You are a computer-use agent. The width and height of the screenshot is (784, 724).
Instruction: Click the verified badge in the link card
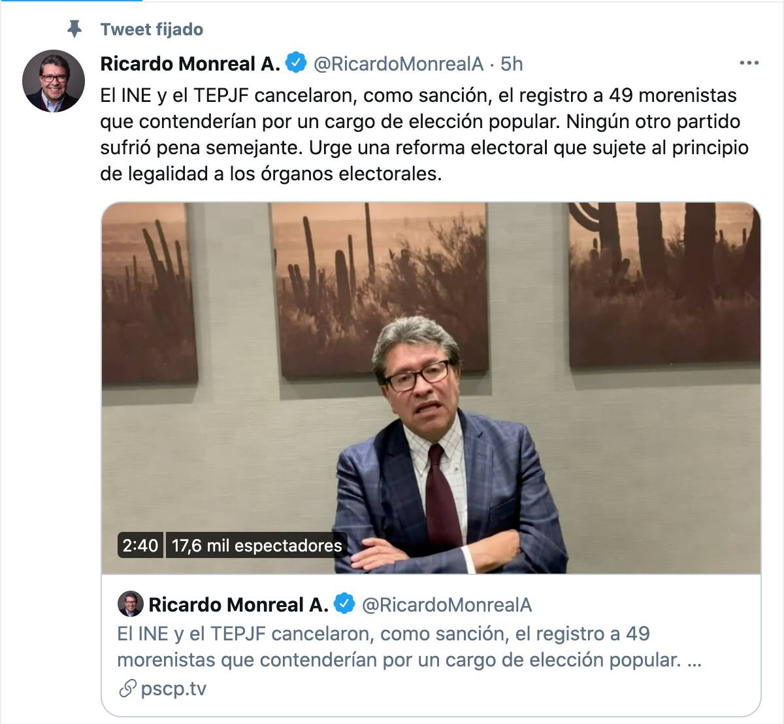pos(344,604)
